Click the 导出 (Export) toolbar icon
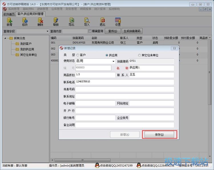 tap(71, 22)
